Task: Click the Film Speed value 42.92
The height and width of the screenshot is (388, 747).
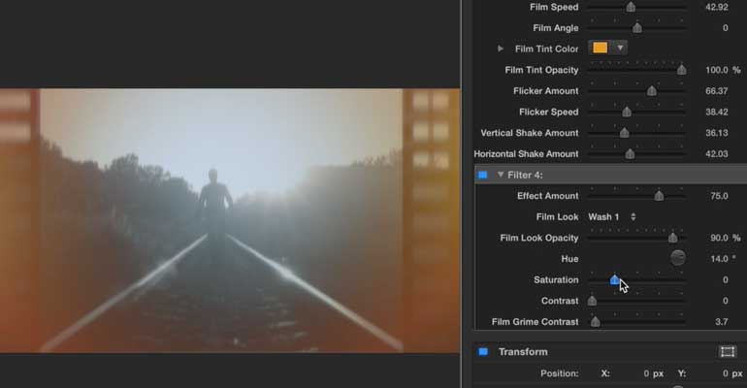Action: 717,7
